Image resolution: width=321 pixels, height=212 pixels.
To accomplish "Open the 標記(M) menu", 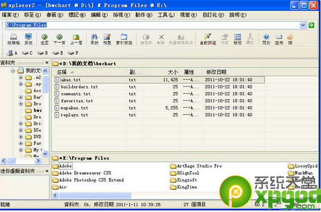I will click(x=77, y=15).
